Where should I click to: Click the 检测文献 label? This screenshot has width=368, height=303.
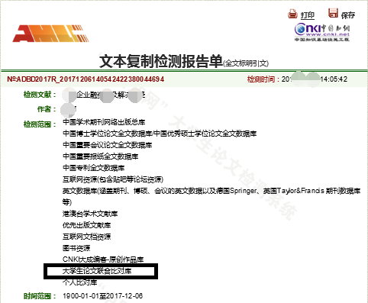pyautogui.click(x=40, y=95)
